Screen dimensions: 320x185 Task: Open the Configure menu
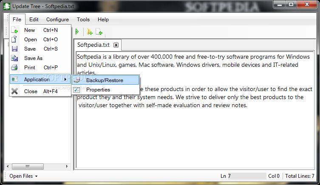point(57,20)
